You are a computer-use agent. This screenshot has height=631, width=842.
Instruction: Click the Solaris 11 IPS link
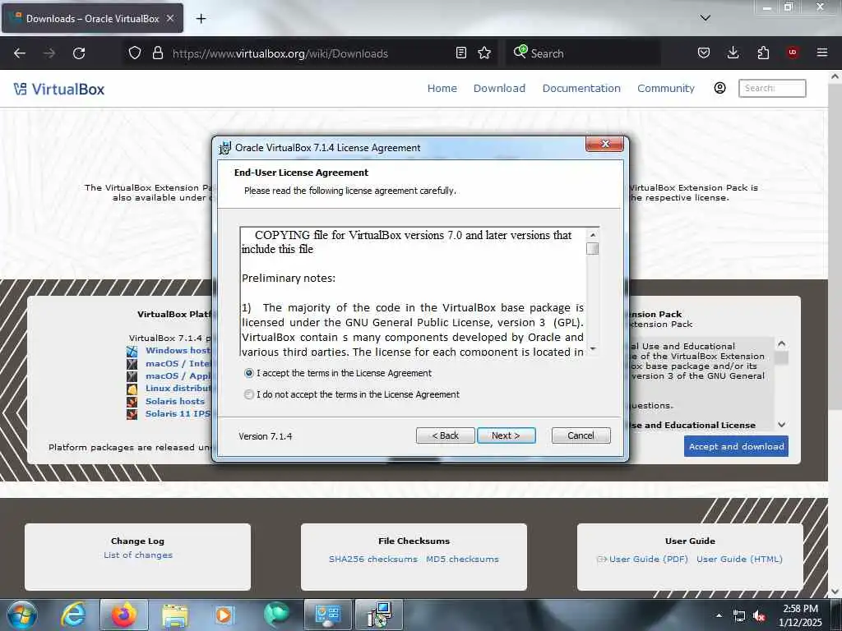click(x=178, y=414)
